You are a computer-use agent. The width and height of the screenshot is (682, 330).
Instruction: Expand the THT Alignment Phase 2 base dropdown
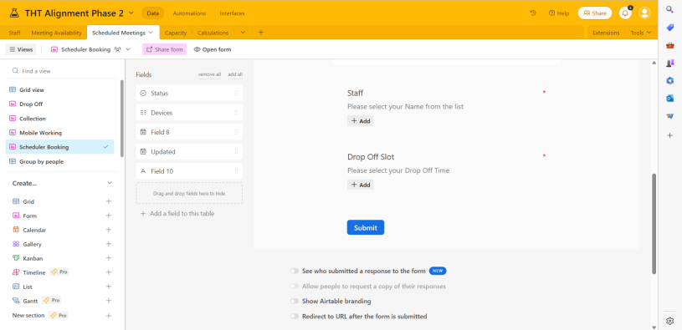[x=131, y=13]
